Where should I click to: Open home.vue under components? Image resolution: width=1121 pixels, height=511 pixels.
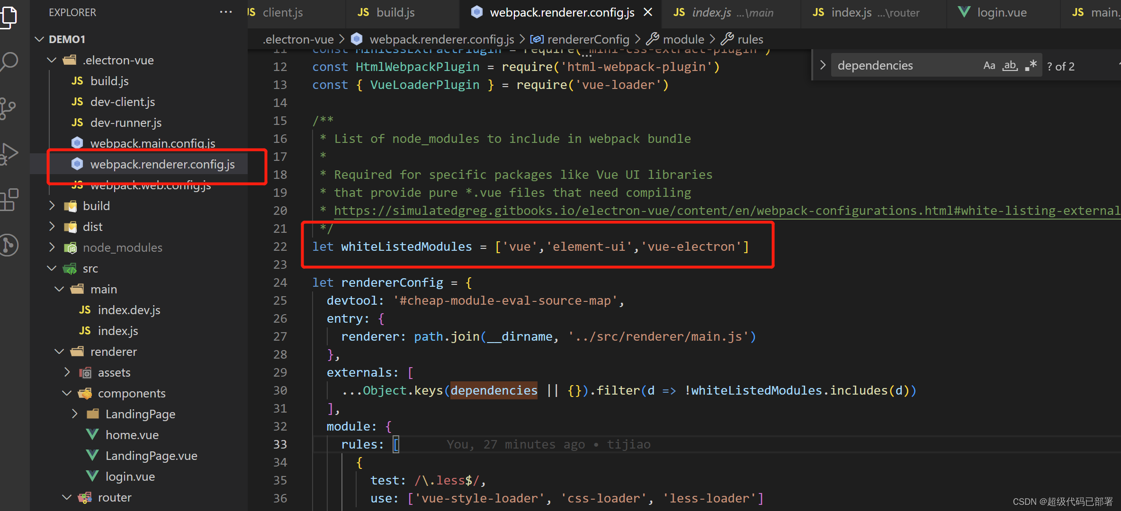pyautogui.click(x=132, y=434)
